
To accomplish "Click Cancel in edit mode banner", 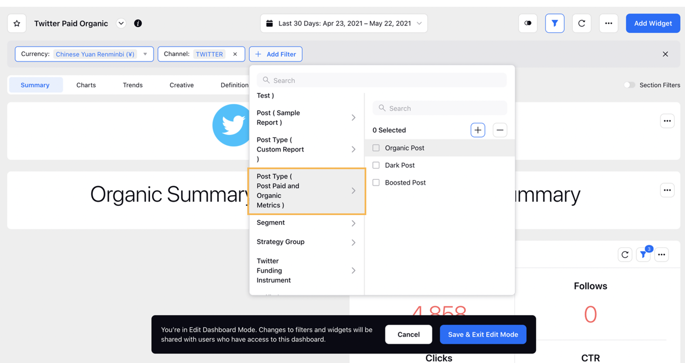I will 408,335.
